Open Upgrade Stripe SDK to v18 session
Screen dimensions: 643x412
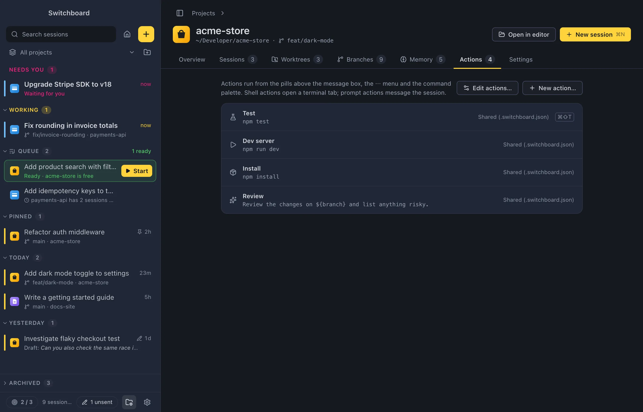pyautogui.click(x=80, y=88)
